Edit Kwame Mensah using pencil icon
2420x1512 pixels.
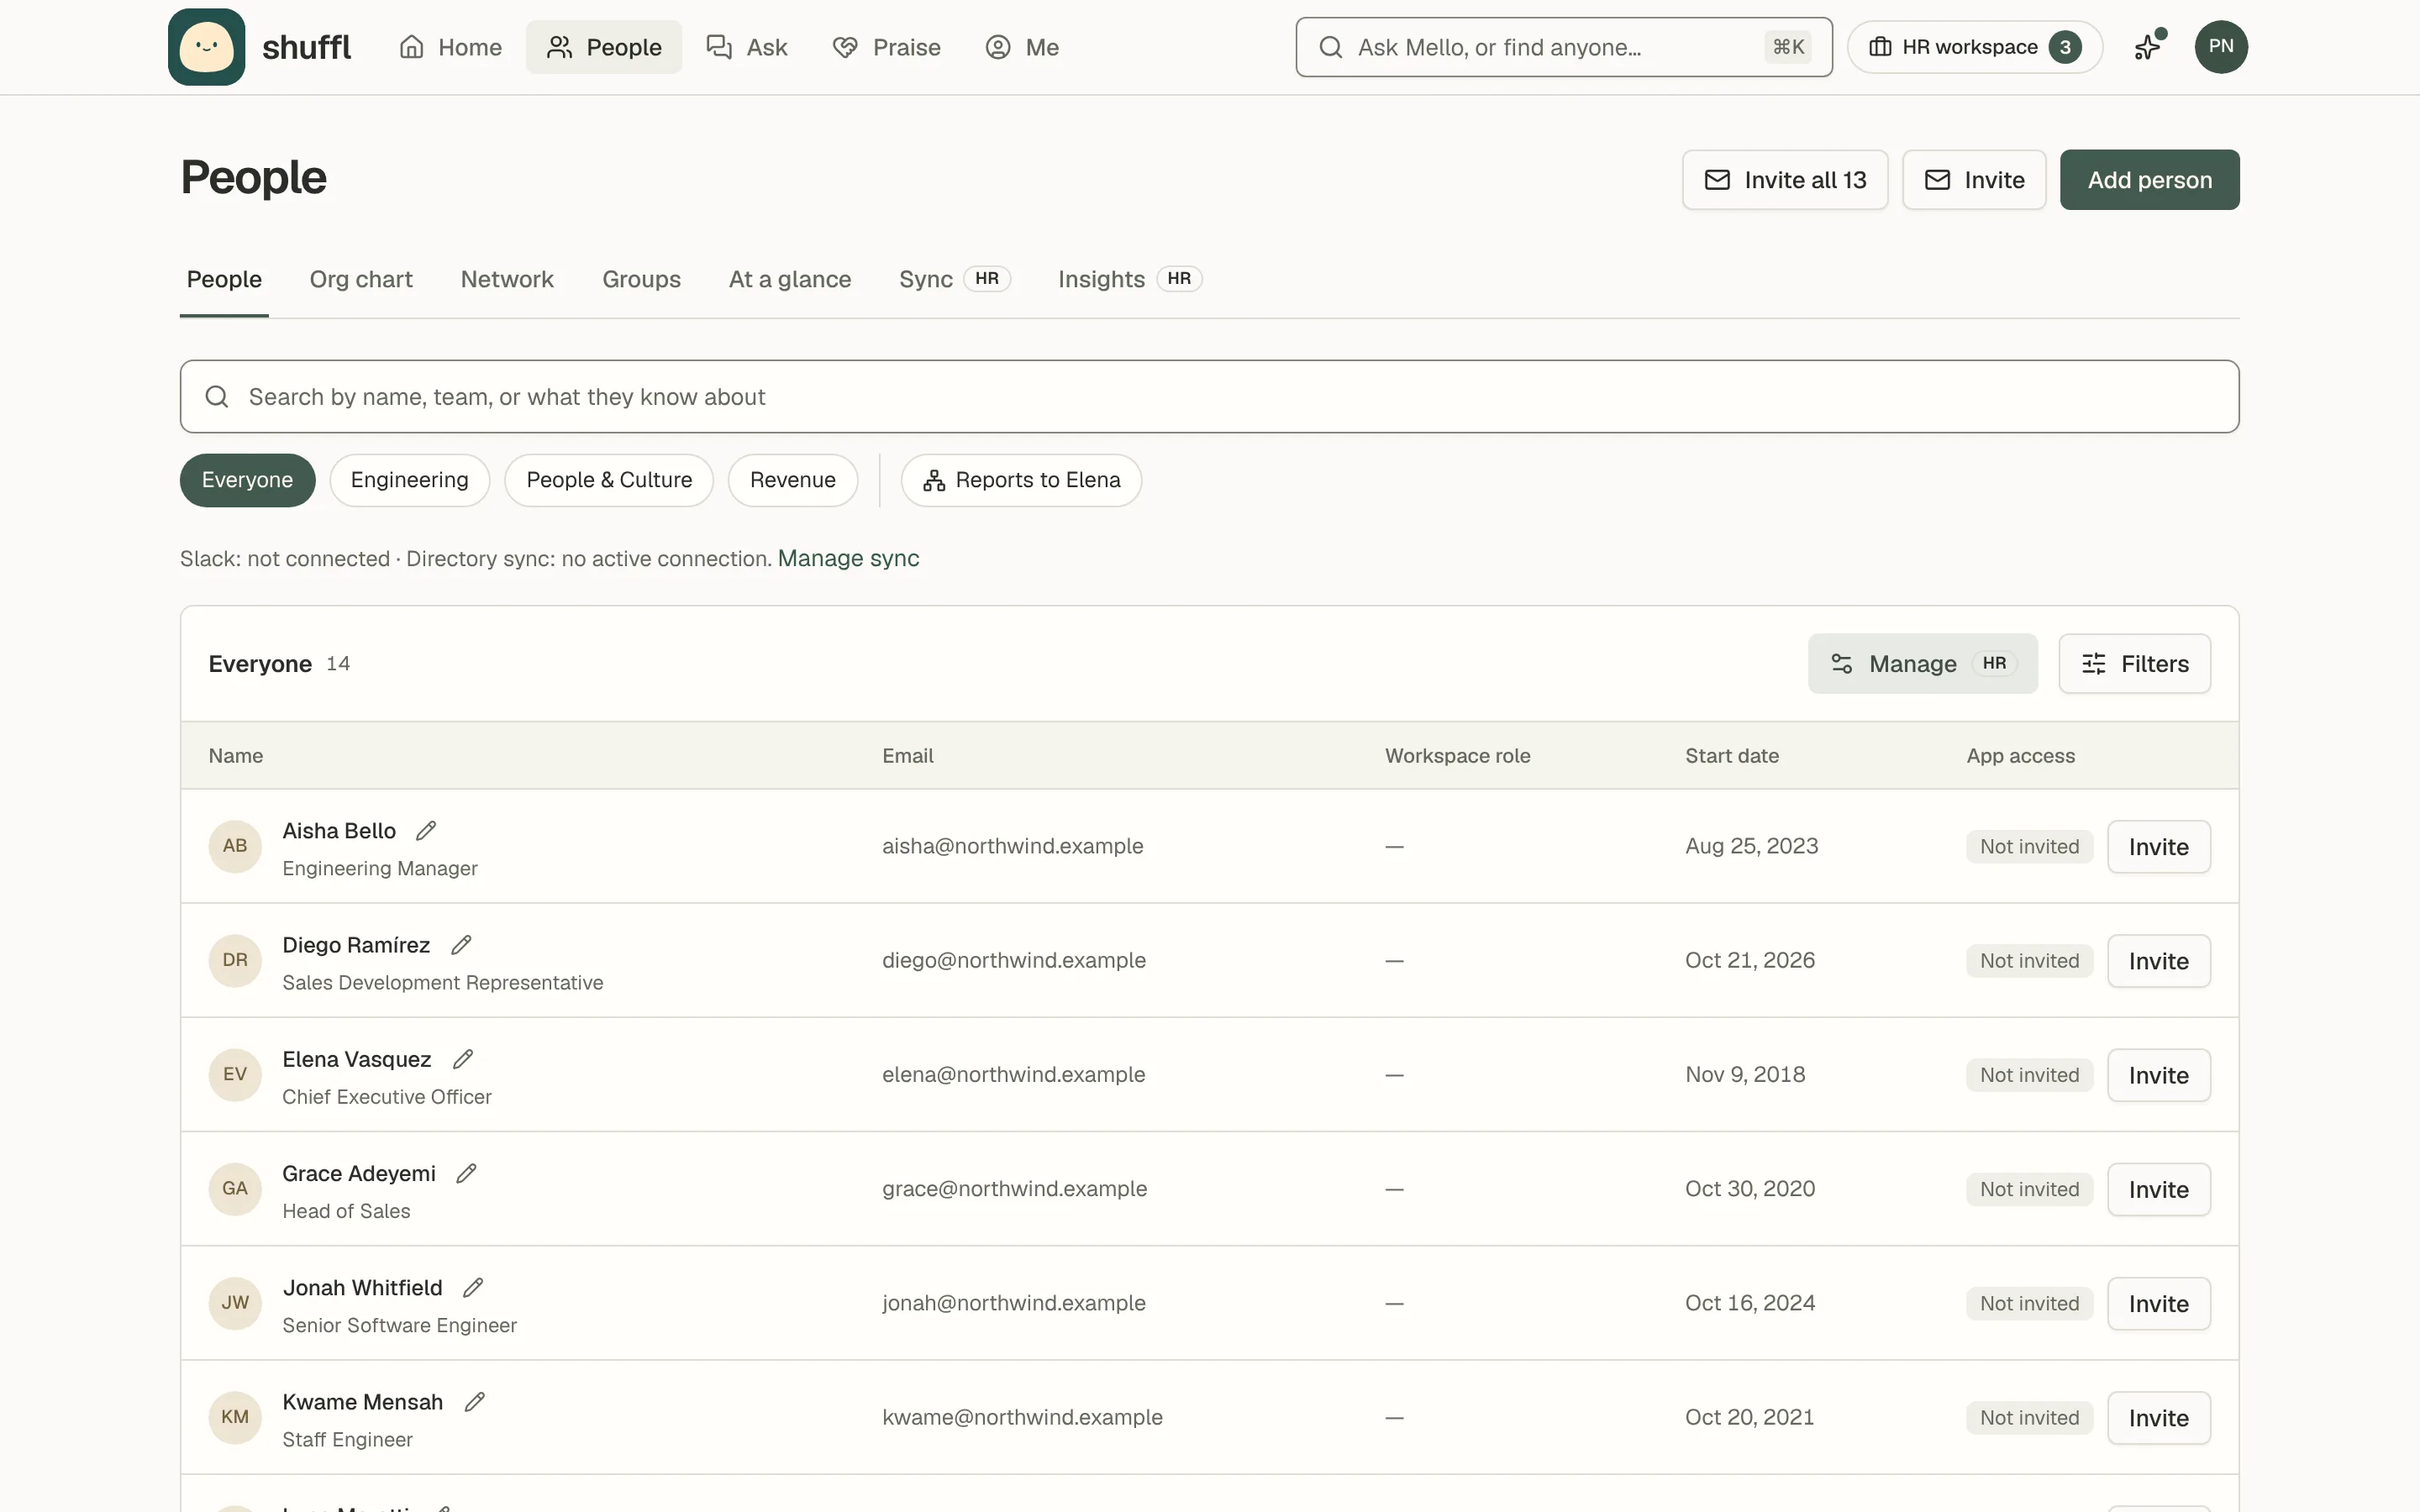coord(474,1402)
